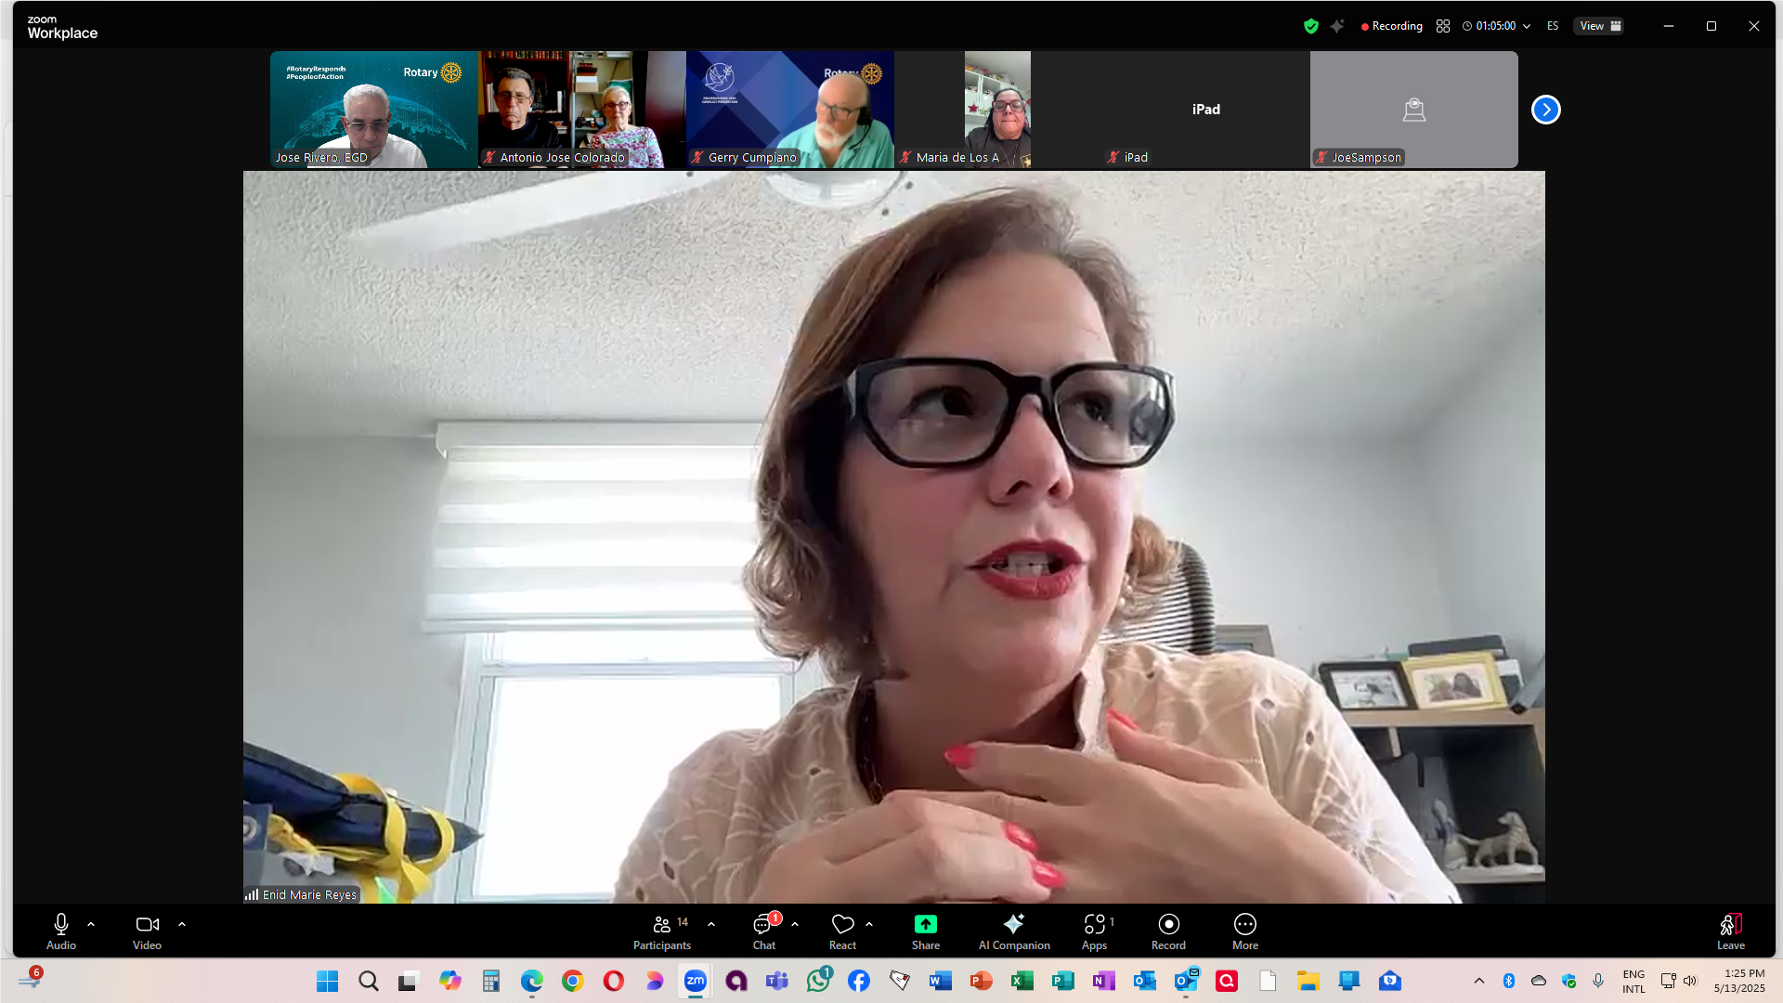
Task: Open the More options menu
Action: (x=1244, y=931)
